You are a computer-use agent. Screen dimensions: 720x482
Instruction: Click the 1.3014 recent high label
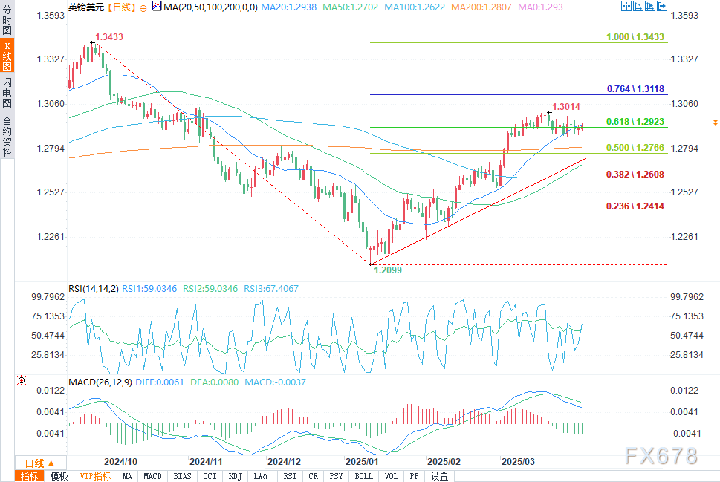tap(566, 106)
